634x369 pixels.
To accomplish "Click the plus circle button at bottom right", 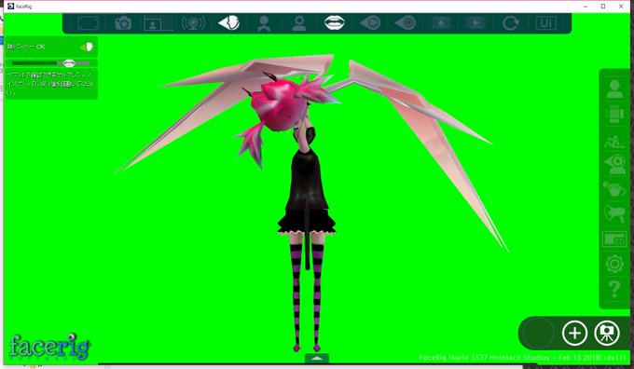I will tap(574, 333).
